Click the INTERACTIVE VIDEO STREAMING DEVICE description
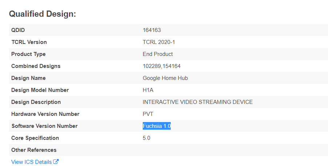Viewport: 328px width, 166px height. coord(198,102)
